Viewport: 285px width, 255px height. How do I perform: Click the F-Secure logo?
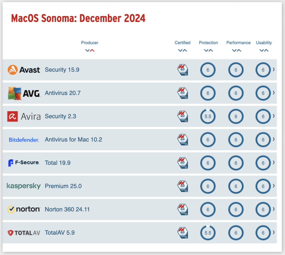click(x=24, y=163)
